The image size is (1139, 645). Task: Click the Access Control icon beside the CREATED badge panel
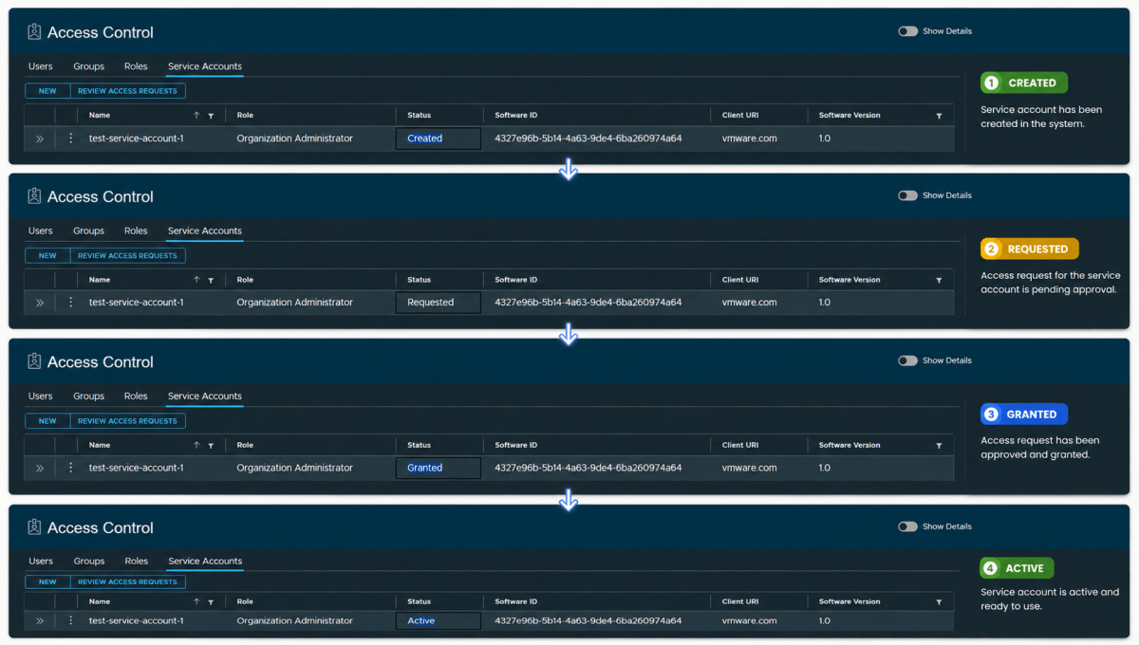coord(34,32)
